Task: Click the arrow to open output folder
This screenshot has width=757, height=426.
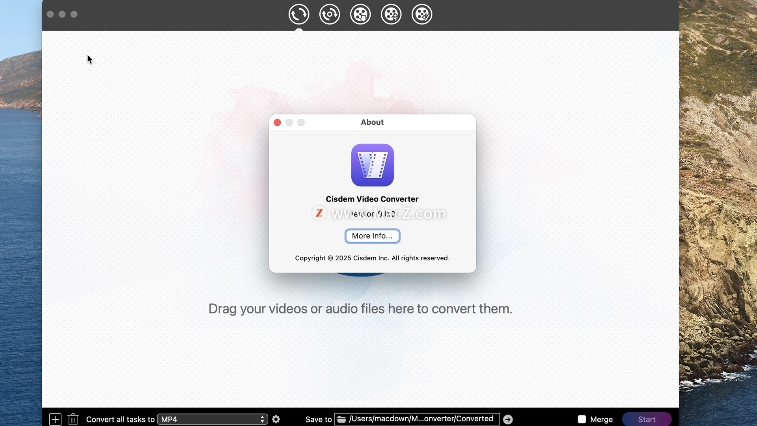Action: click(508, 419)
